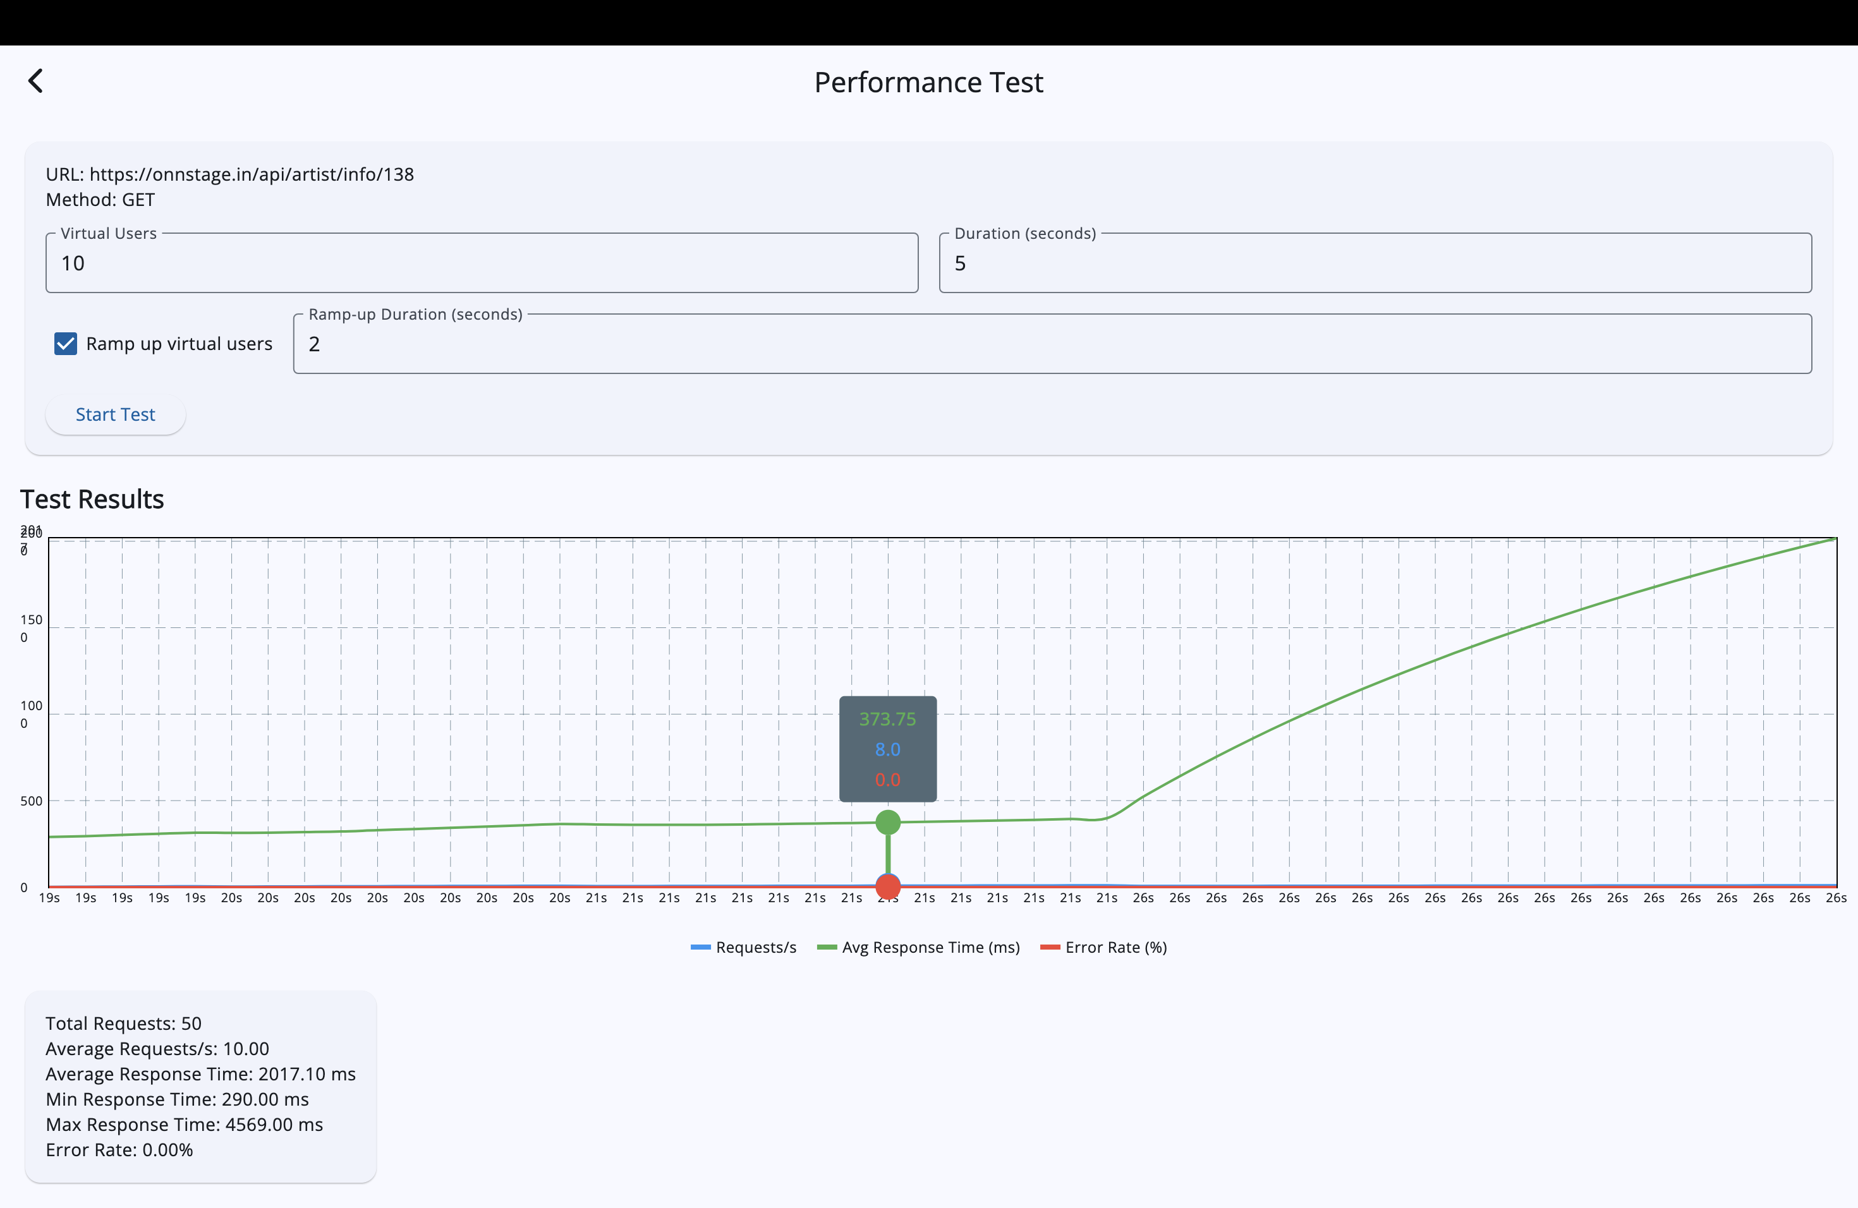The width and height of the screenshot is (1858, 1208).
Task: Click the Total Requests: 50 summary line
Action: [x=123, y=1023]
